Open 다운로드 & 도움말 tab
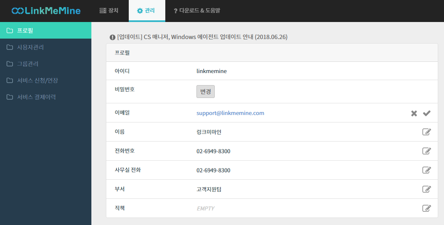 (x=197, y=11)
